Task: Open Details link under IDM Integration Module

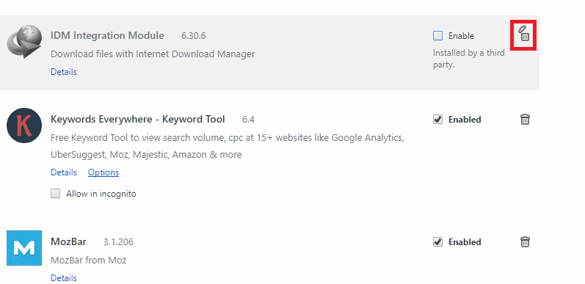Action: click(64, 72)
